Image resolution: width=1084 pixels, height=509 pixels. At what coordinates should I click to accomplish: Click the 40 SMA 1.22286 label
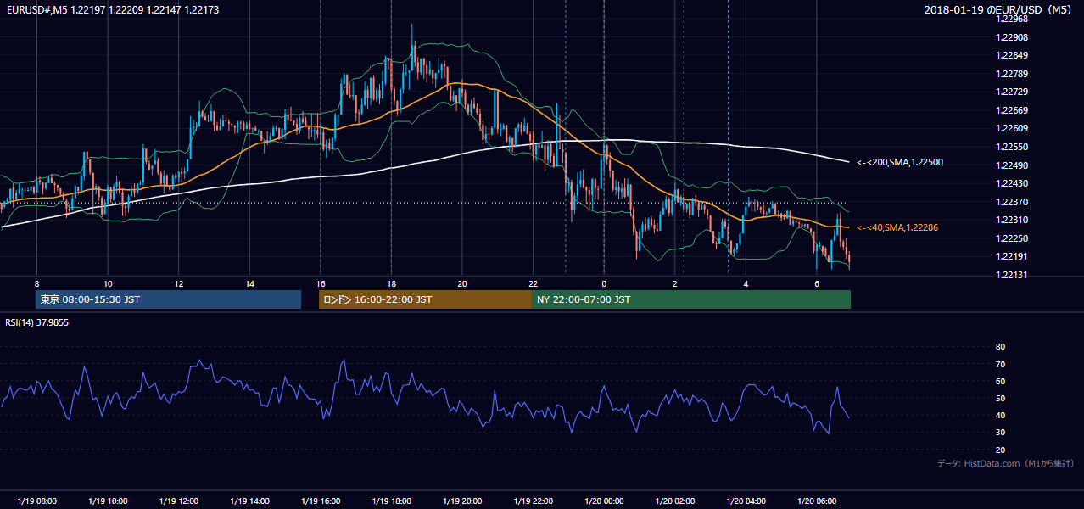tap(897, 228)
